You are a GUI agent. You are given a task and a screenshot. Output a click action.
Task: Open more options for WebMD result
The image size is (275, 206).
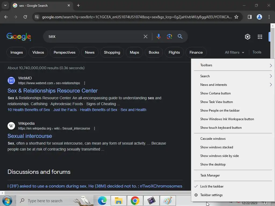pyautogui.click(x=85, y=83)
